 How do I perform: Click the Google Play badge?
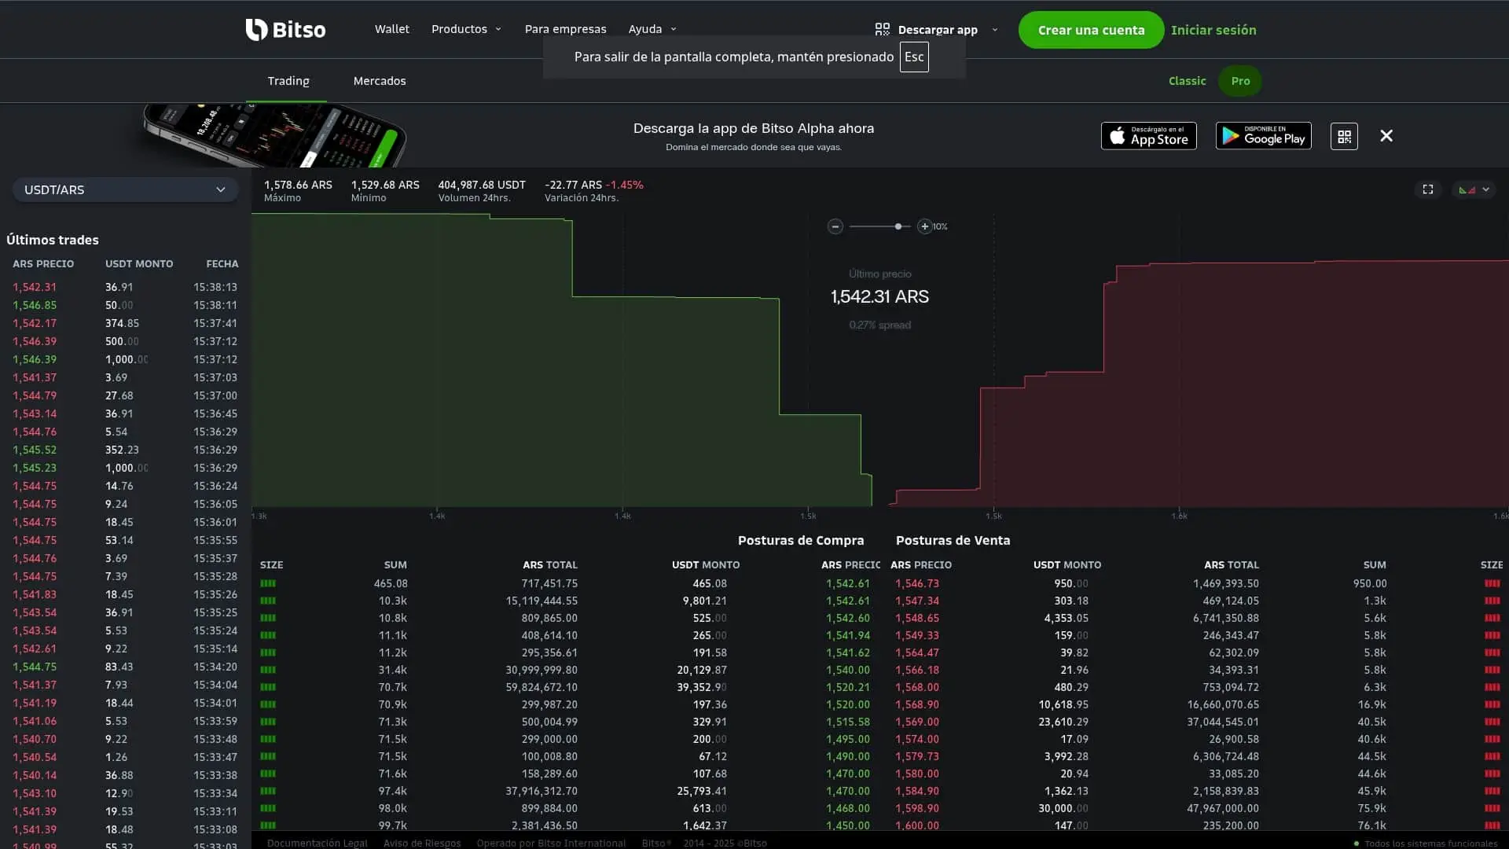[x=1263, y=135]
